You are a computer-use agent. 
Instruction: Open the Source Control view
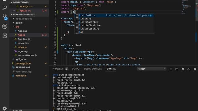point(5,17)
